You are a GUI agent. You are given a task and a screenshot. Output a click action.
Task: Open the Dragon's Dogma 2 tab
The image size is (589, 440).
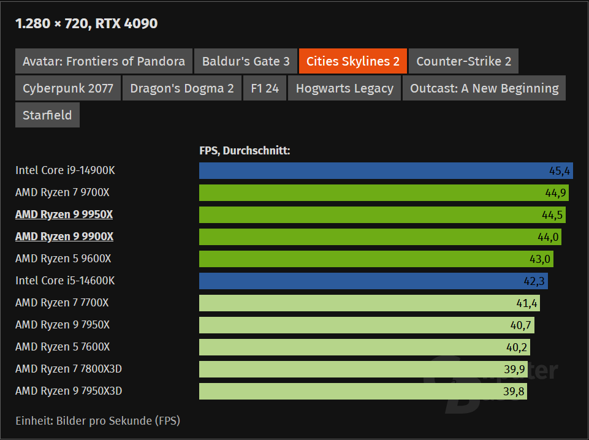coord(182,88)
